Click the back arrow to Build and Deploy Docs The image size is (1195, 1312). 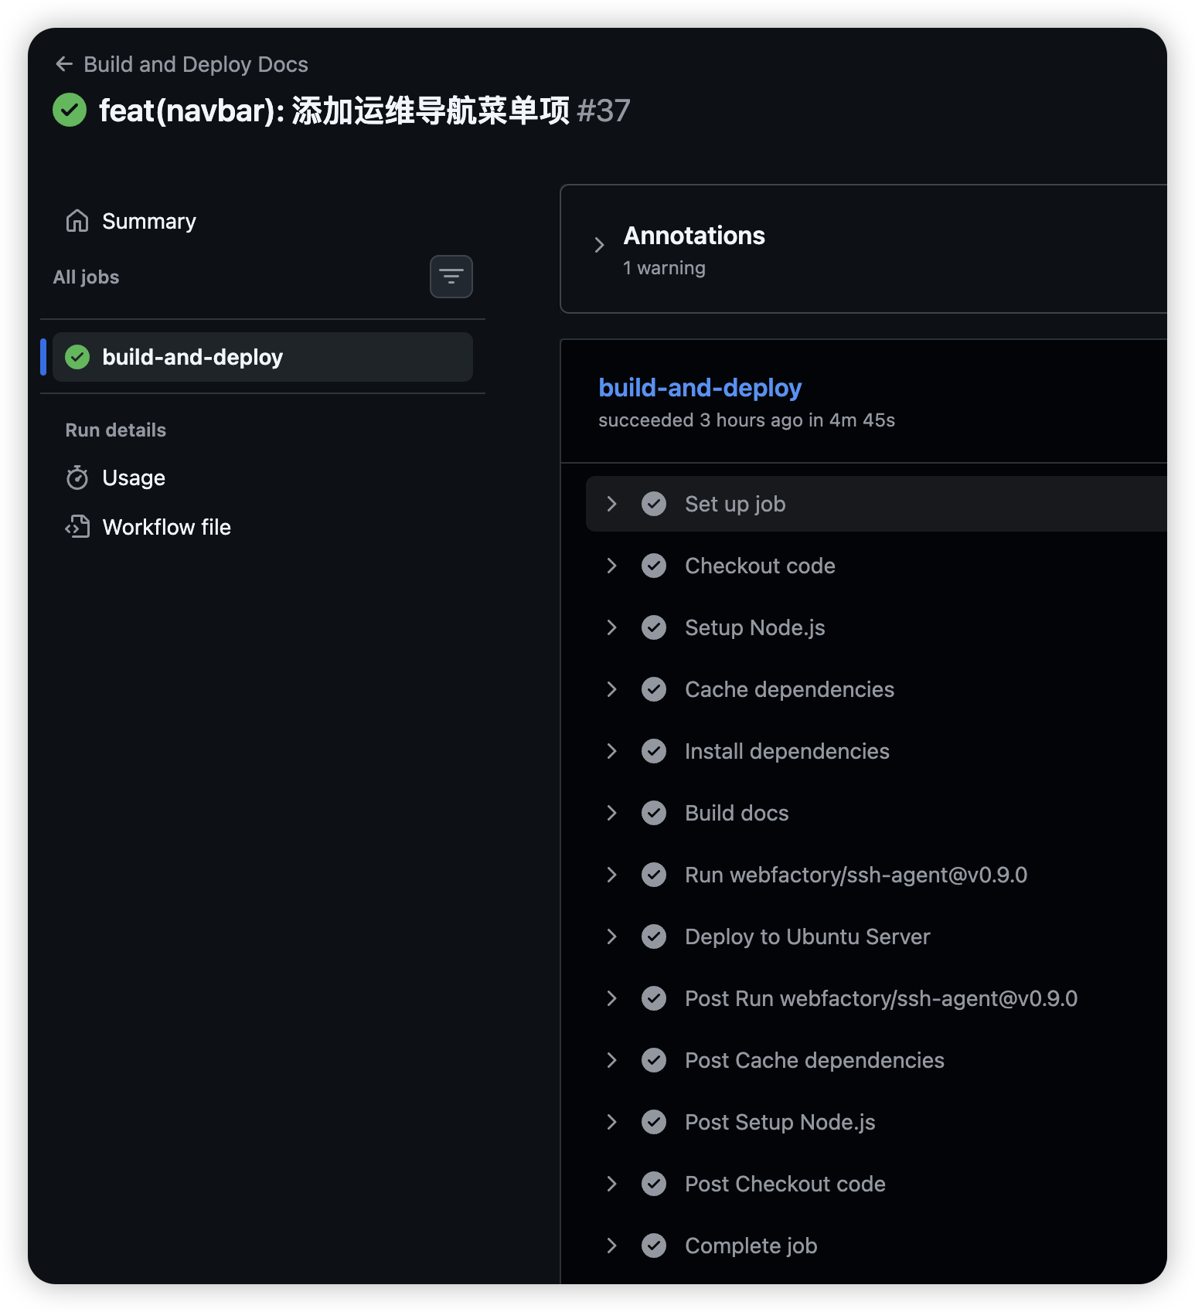click(x=64, y=64)
